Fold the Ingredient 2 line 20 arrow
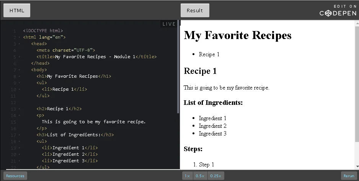The width and height of the screenshot is (359, 181). [x=20, y=155]
